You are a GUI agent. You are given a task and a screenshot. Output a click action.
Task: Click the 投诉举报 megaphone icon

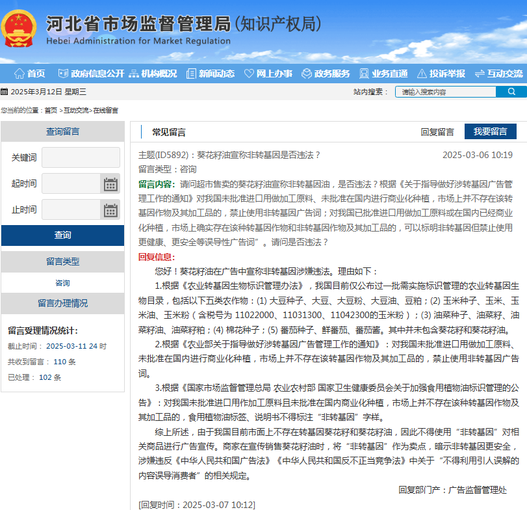(x=423, y=74)
